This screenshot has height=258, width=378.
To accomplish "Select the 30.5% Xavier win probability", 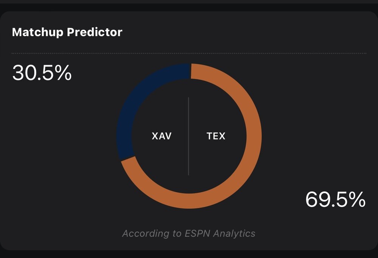I will (42, 73).
